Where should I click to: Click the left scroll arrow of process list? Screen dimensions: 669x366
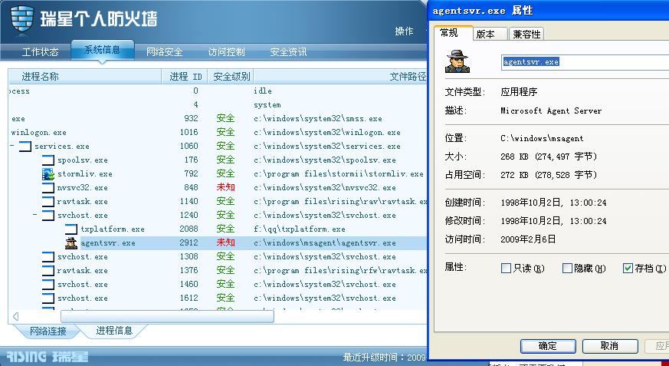16,316
